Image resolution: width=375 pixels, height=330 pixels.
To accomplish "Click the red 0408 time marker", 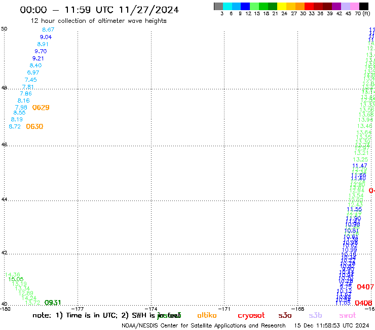I will click(363, 303).
